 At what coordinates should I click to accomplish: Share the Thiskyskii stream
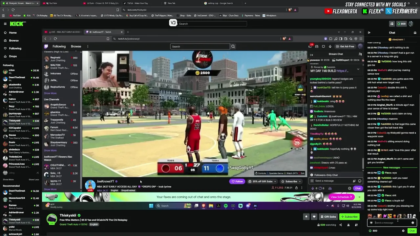coord(340,225)
